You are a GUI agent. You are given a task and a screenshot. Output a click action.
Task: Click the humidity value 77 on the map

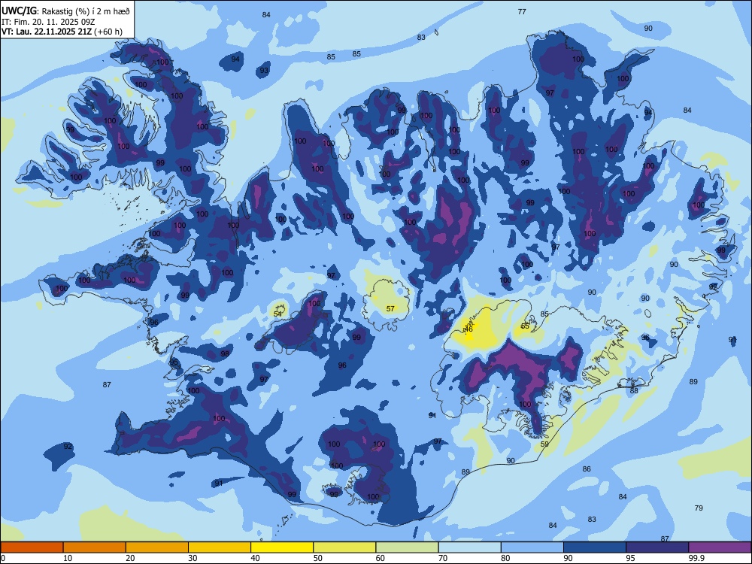pyautogui.click(x=522, y=11)
